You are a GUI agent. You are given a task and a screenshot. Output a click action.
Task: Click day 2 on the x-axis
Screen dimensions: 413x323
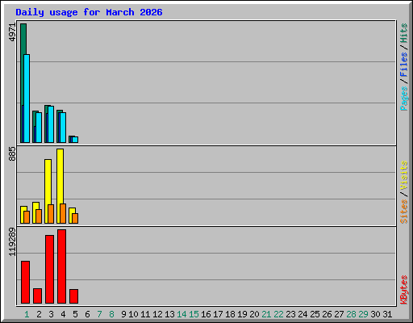coord(39,314)
